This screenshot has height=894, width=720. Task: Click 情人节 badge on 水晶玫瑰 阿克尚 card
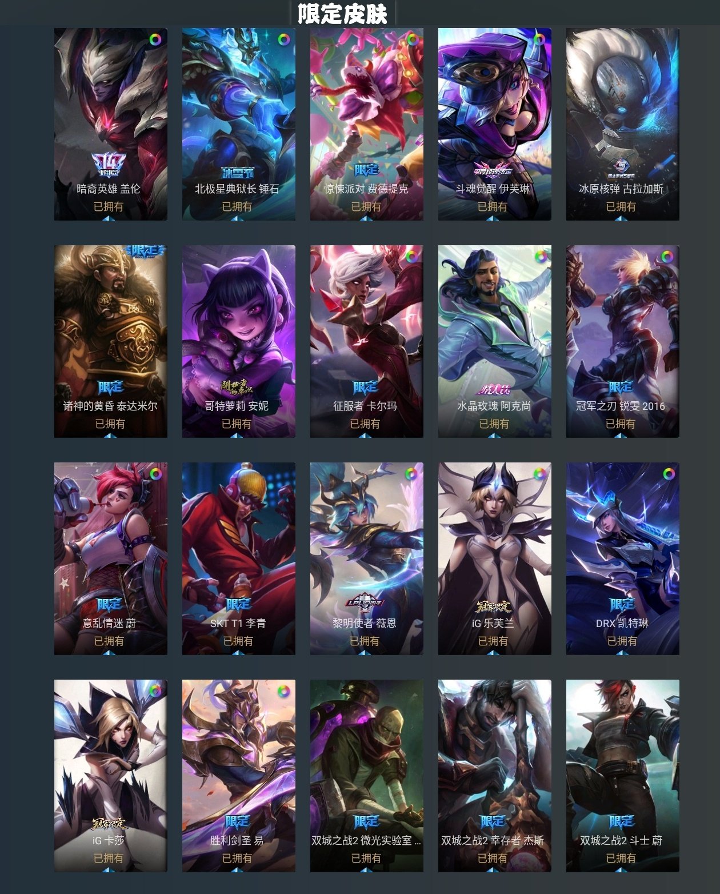[x=494, y=389]
